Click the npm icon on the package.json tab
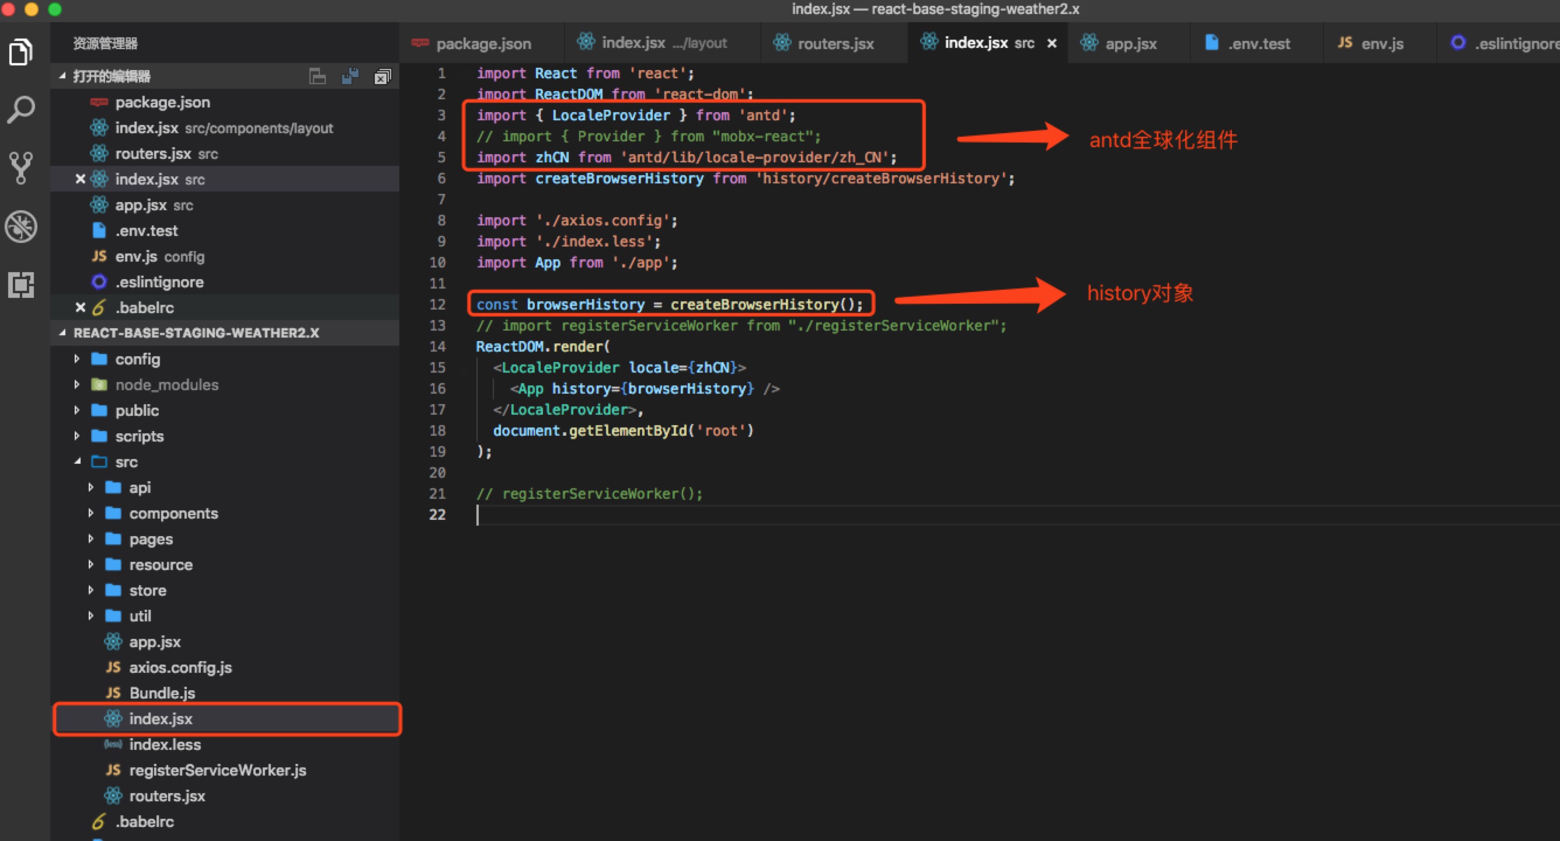The height and width of the screenshot is (841, 1560). point(420,43)
